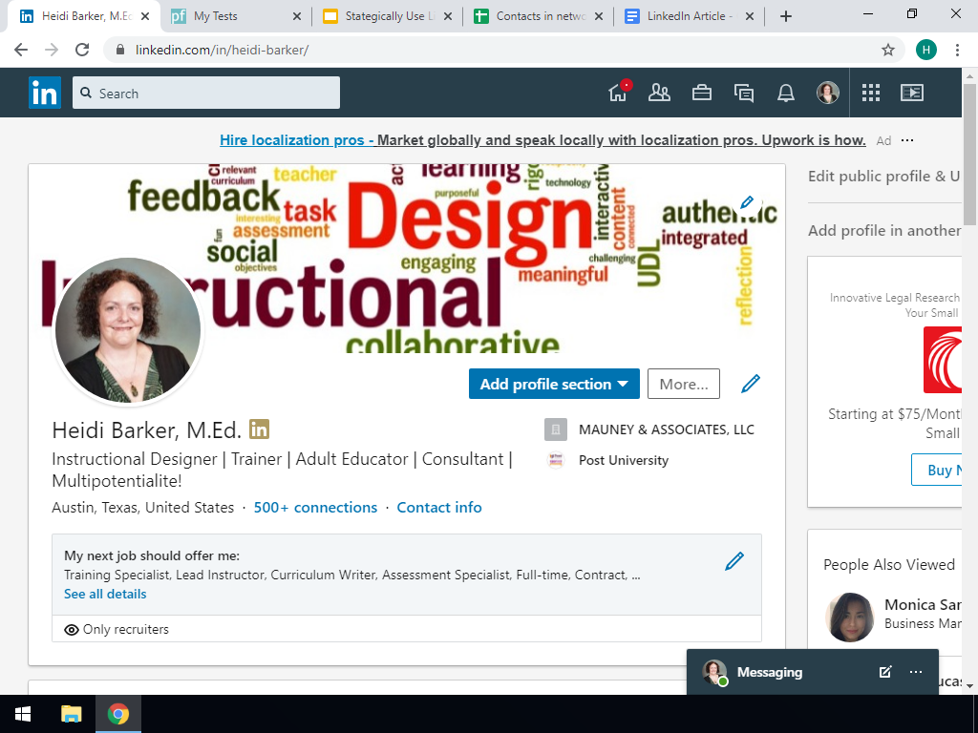Bookmark this page with star icon
The width and height of the screenshot is (978, 733).
(888, 50)
